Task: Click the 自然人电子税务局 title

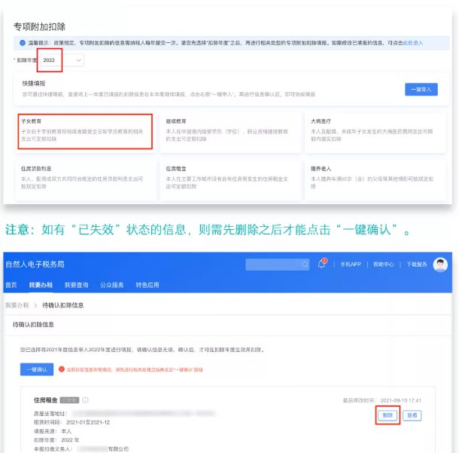Action: coord(35,264)
